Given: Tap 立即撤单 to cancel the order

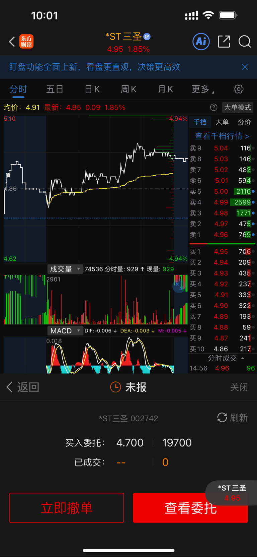Looking at the screenshot, I should 67,508.
